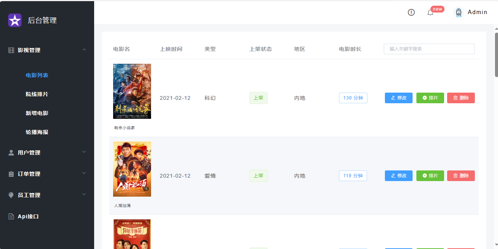Click the 你好李焕英 poster thumbnail
The width and height of the screenshot is (498, 249).
tap(132, 234)
